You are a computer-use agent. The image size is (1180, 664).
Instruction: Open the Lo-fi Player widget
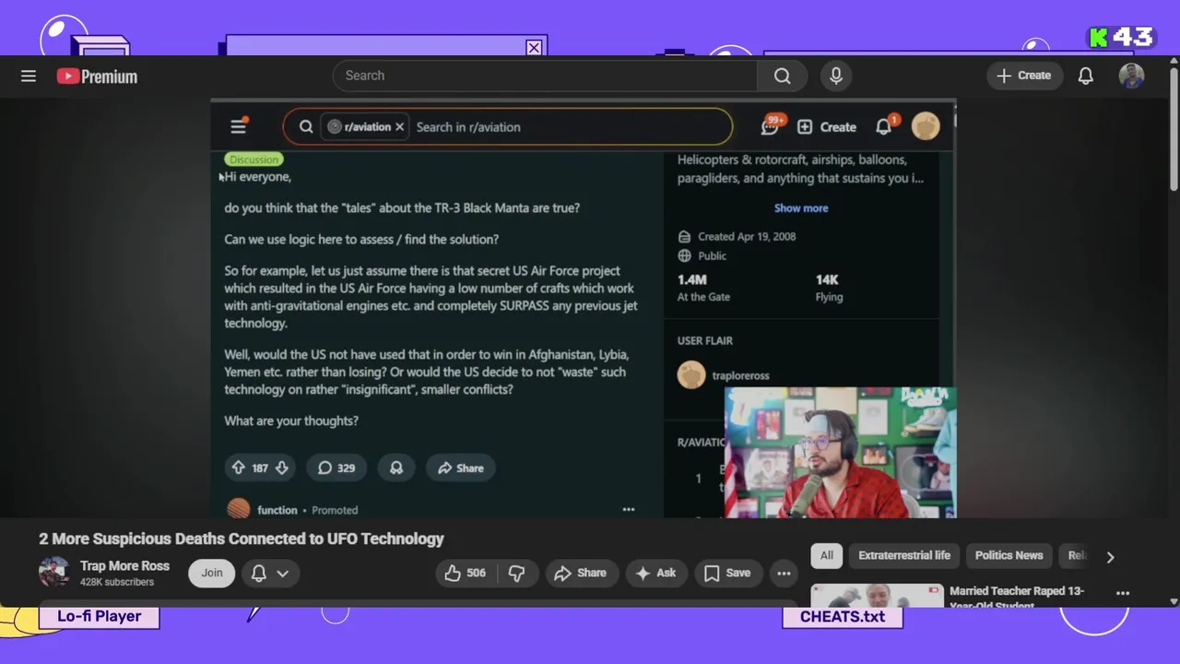pyautogui.click(x=100, y=616)
